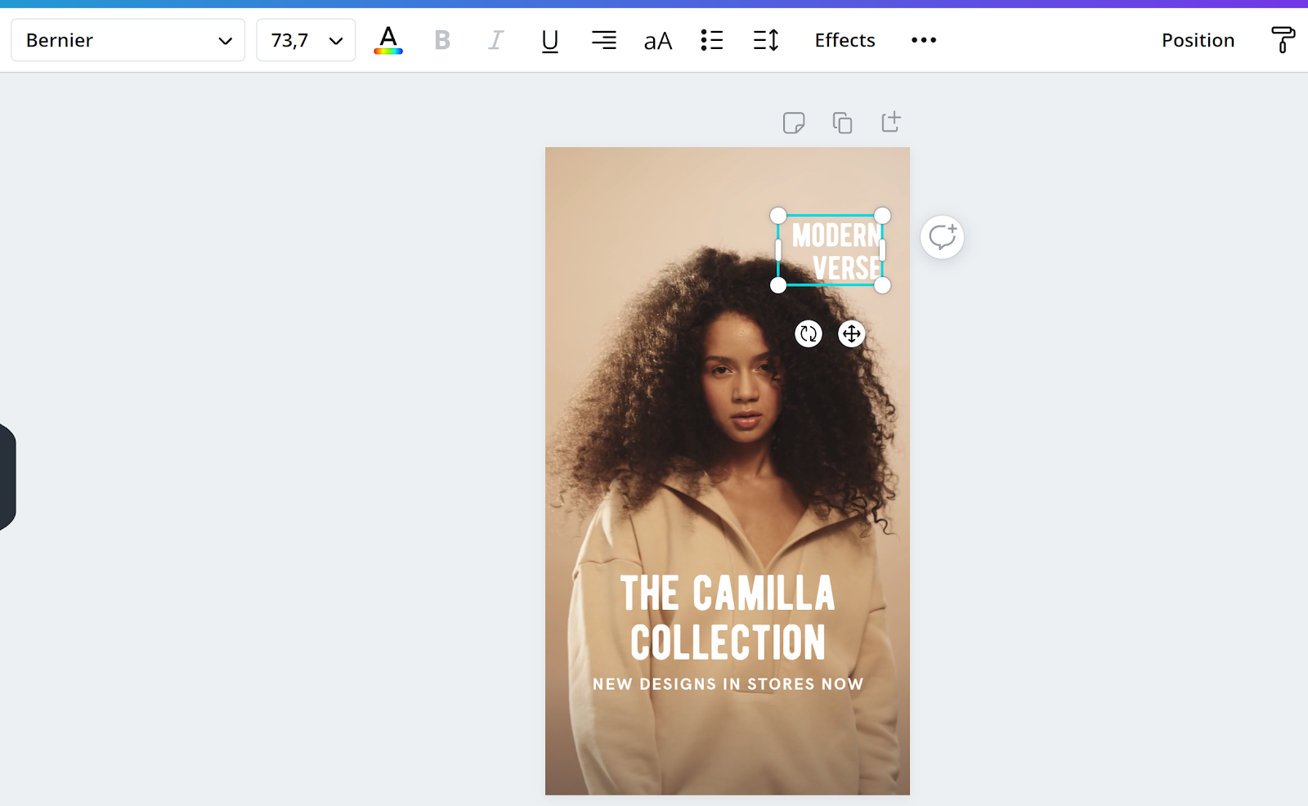The height and width of the screenshot is (806, 1308).
Task: Click the copy style paint roller
Action: point(1282,40)
